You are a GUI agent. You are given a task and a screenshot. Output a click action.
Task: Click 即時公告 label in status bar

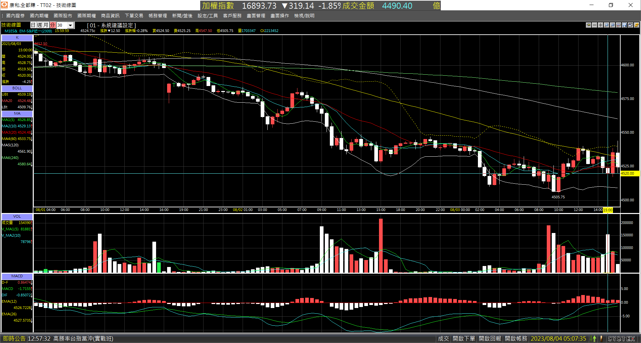coord(14,339)
